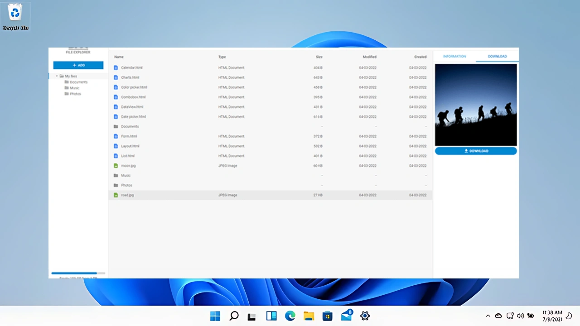This screenshot has height=326, width=580.
Task: Click the DataView.html file icon
Action: click(x=116, y=107)
